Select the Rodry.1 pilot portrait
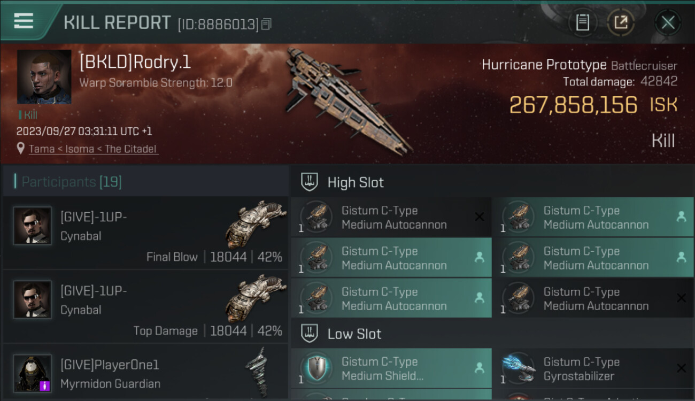This screenshot has width=695, height=401. 44,76
